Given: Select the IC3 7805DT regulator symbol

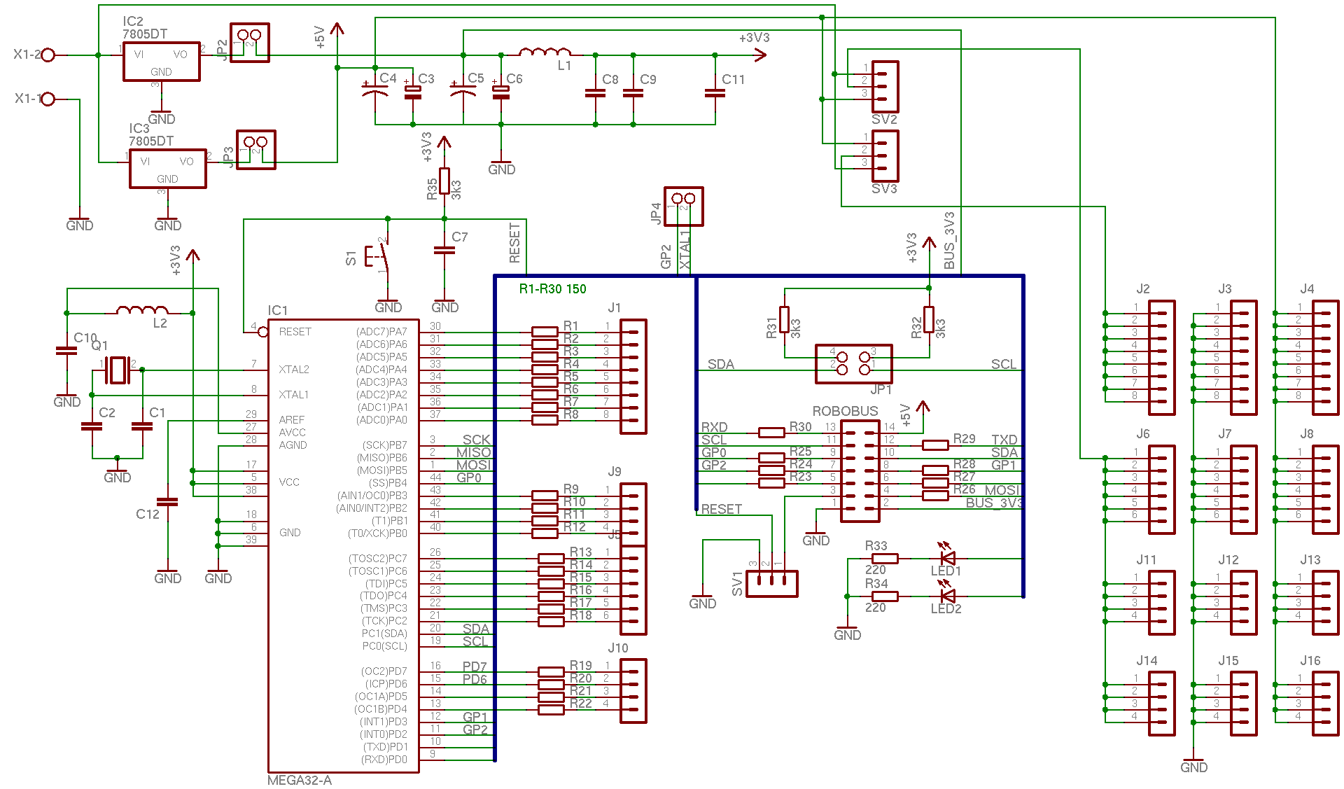Looking at the screenshot, I should click(x=167, y=168).
